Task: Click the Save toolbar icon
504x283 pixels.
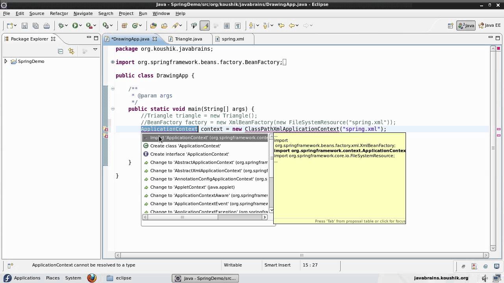Action: pos(24,26)
